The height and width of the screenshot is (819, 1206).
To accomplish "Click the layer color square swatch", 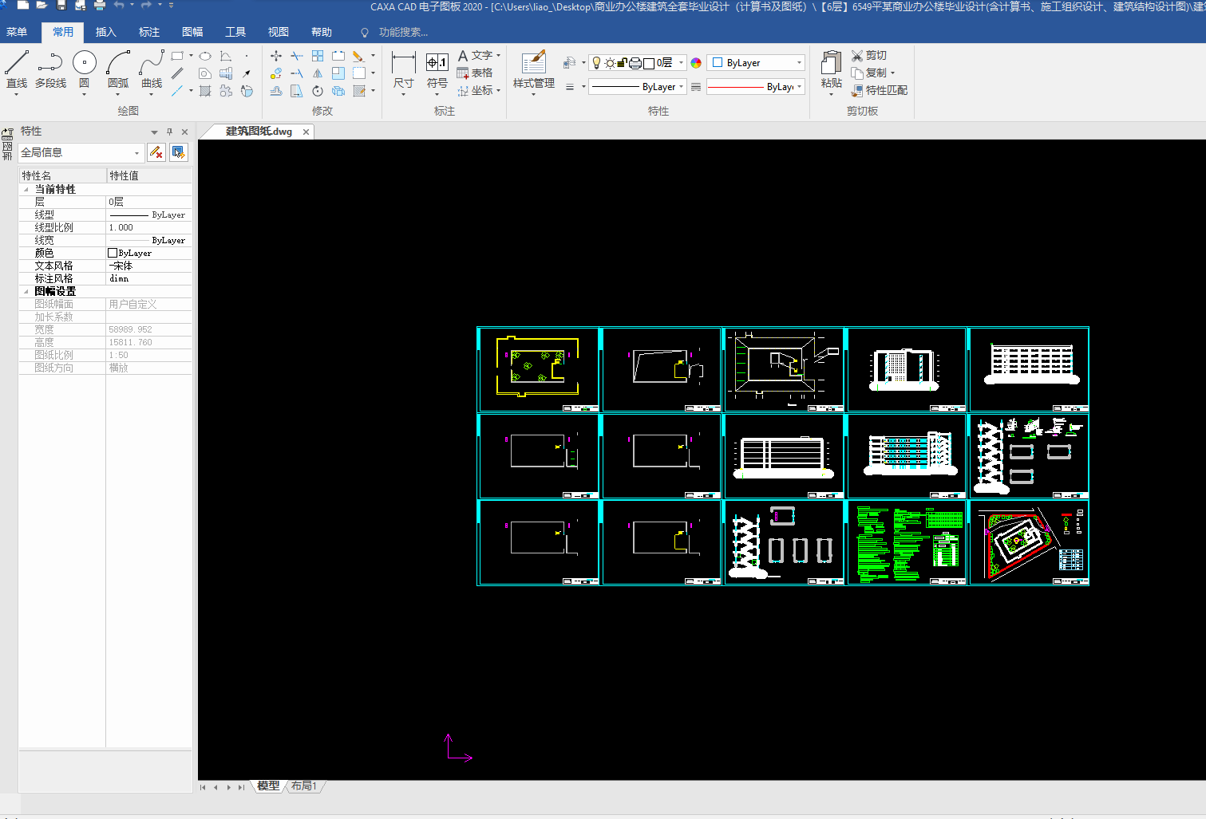I will tap(649, 63).
